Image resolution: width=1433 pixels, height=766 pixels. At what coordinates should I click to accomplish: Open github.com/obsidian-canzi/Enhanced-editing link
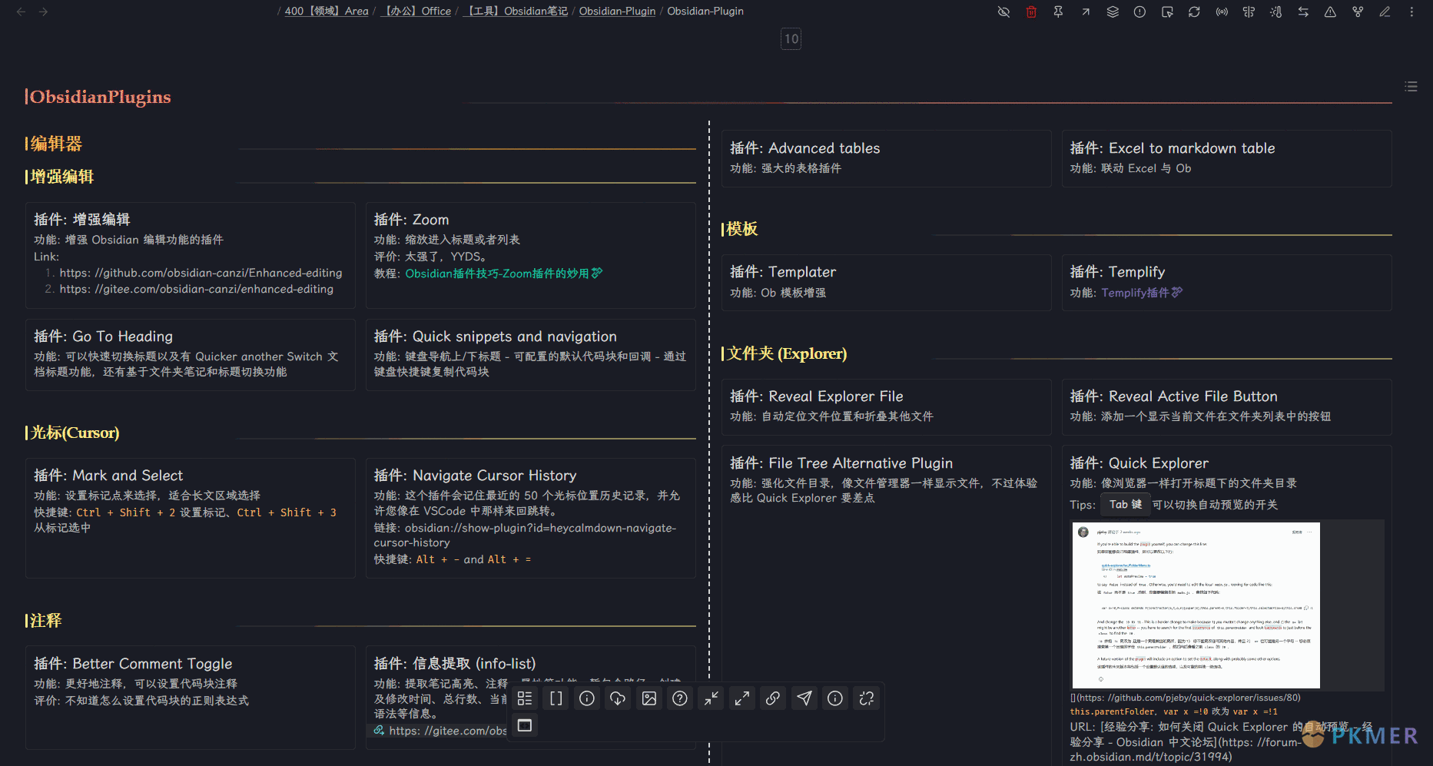201,273
